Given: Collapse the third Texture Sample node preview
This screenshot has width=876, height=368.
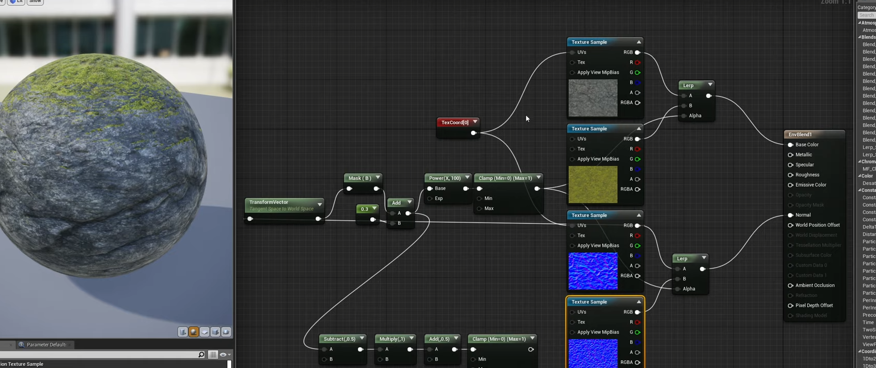Looking at the screenshot, I should (x=639, y=215).
